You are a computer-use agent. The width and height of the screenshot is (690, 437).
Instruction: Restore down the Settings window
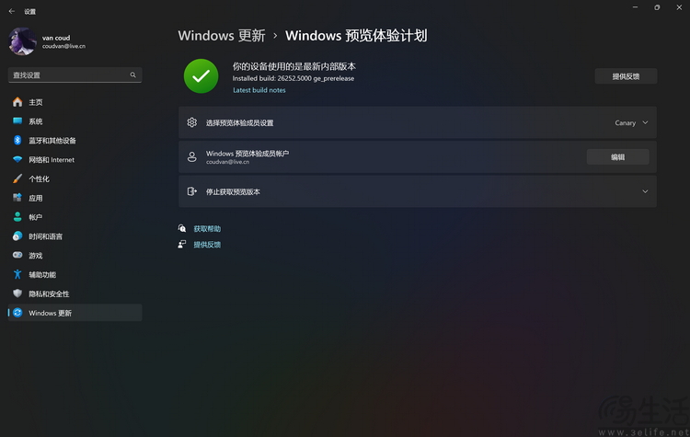[x=657, y=7]
